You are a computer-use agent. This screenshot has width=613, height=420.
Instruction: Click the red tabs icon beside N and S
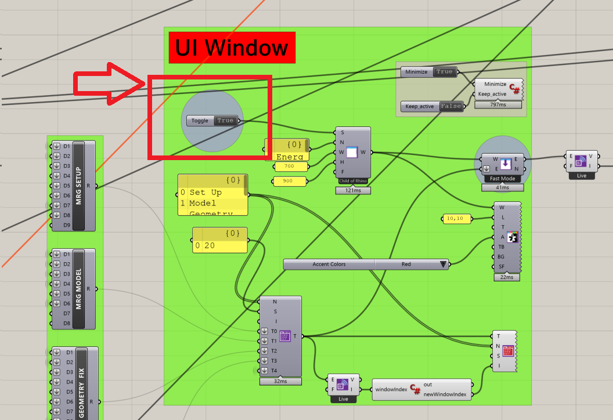click(507, 351)
